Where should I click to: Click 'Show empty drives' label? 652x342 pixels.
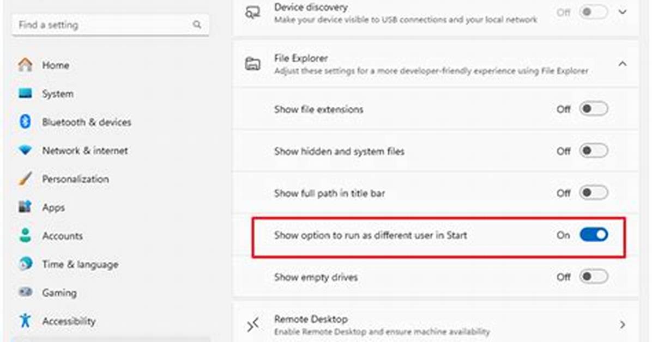(x=316, y=277)
